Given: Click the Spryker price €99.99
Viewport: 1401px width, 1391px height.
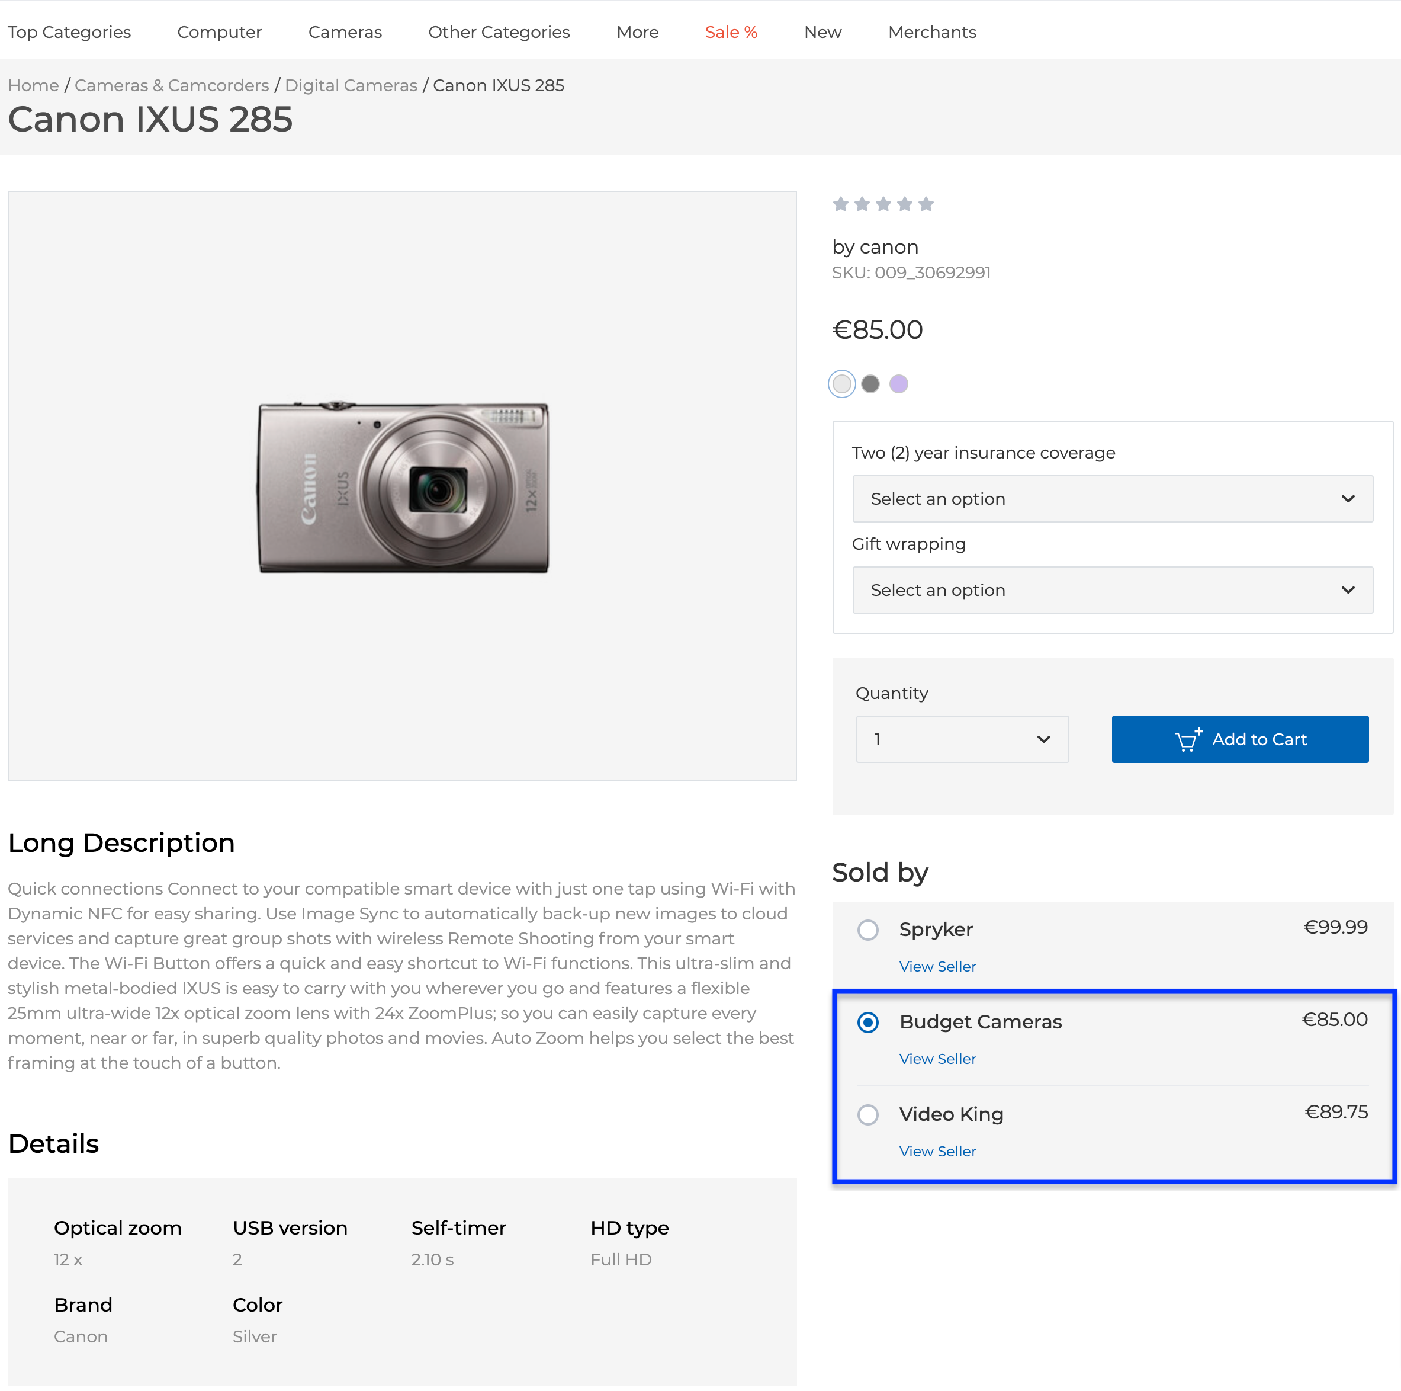Looking at the screenshot, I should click(1335, 927).
